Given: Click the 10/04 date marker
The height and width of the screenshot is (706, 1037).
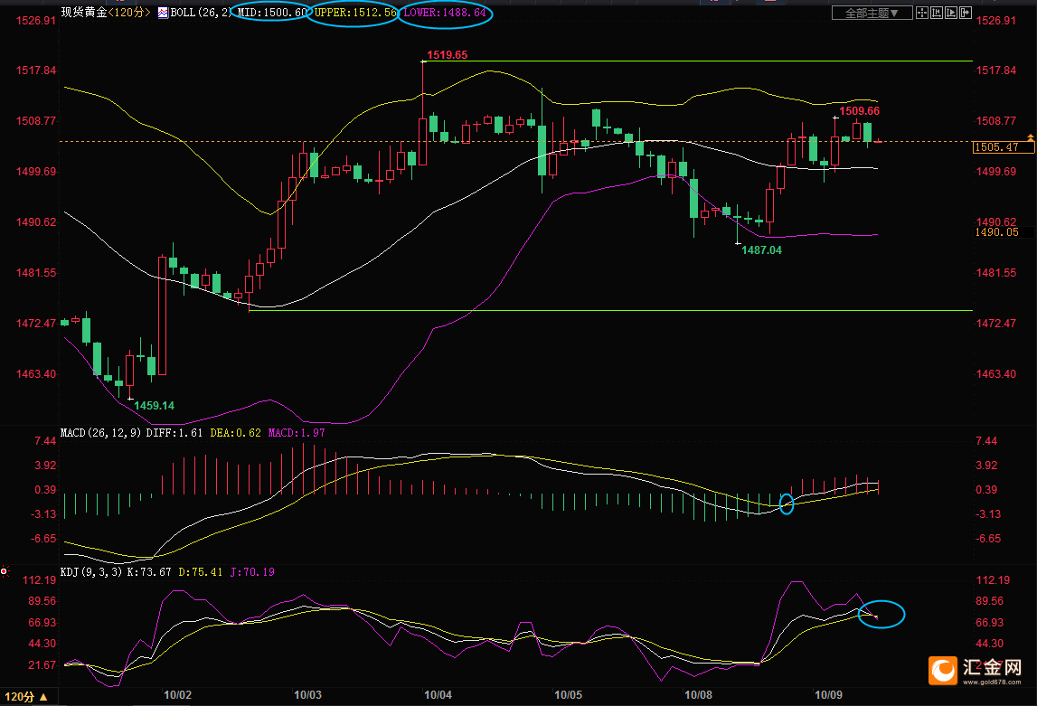Looking at the screenshot, I should (x=438, y=695).
